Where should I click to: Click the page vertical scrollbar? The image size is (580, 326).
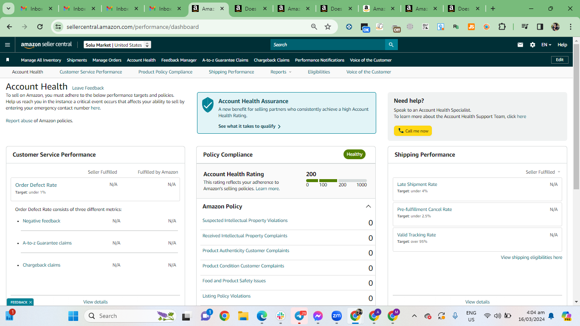tap(576, 117)
